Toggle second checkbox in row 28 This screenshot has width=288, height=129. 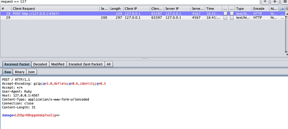(x=232, y=13)
